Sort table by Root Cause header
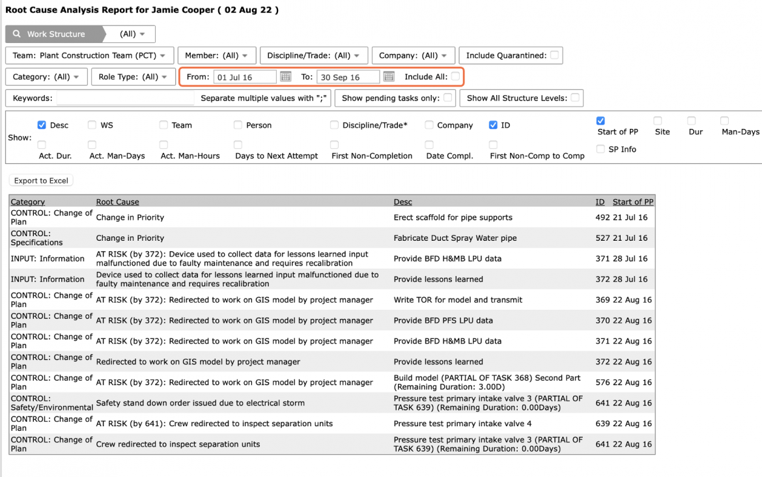Viewport: 762px width, 477px height. (x=118, y=202)
